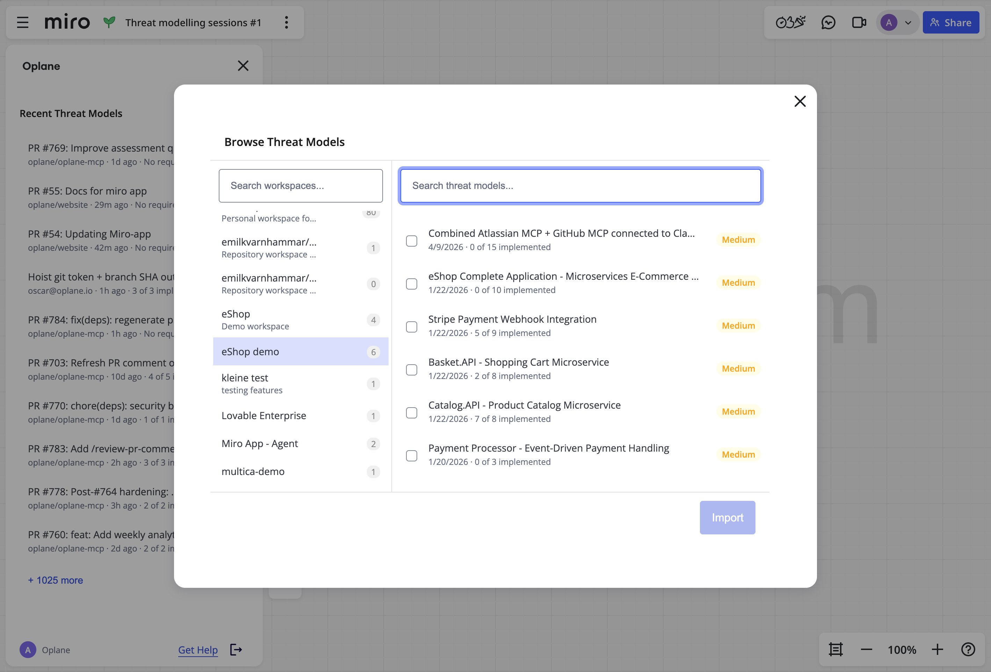Viewport: 991px width, 672px height.
Task: Tick the Catalog.API Product Catalog checkbox
Action: point(412,413)
